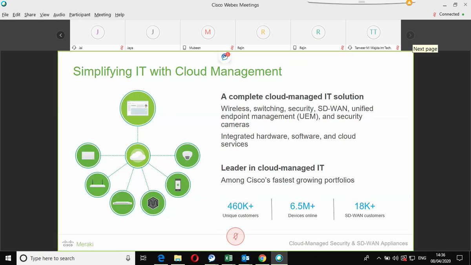Open the Participant menu
Viewport: 471px width, 265px height.
80,15
